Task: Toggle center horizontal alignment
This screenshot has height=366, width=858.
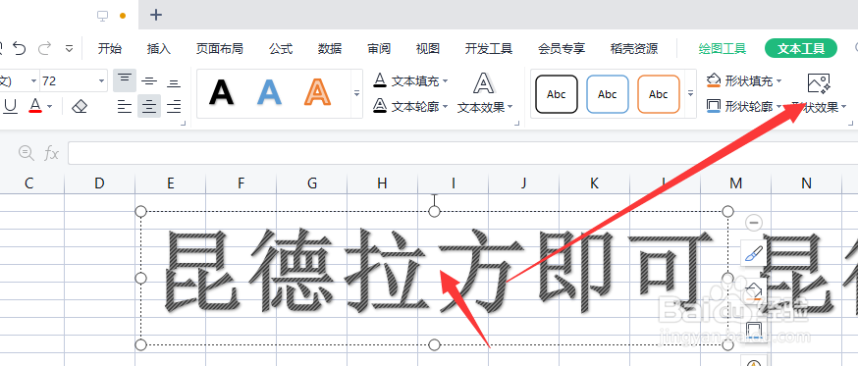Action: coord(149,106)
